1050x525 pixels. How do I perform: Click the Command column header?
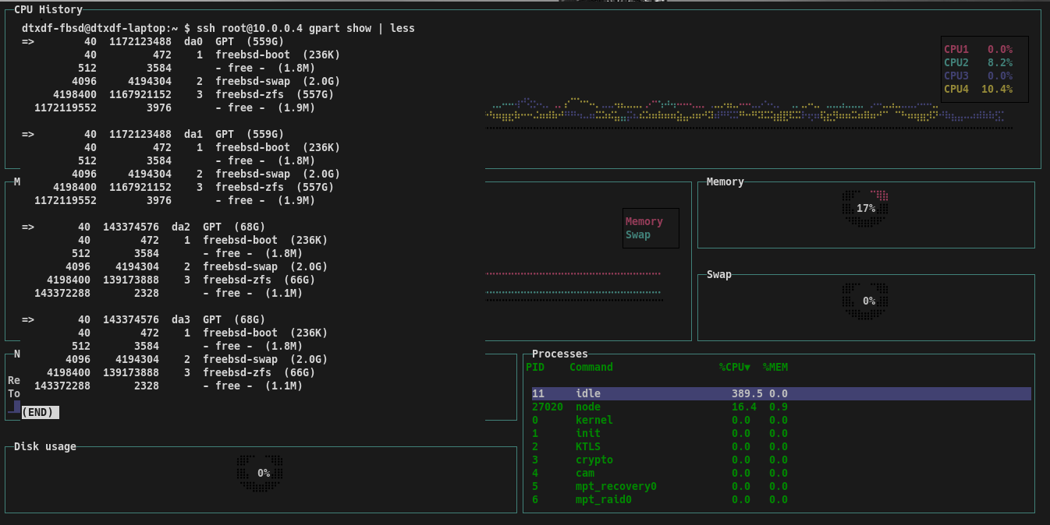tap(591, 367)
